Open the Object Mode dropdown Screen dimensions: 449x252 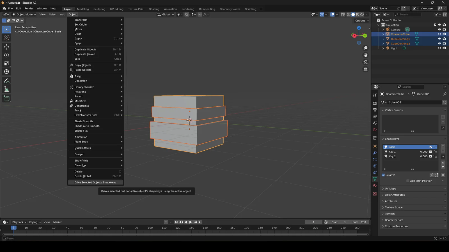24,15
